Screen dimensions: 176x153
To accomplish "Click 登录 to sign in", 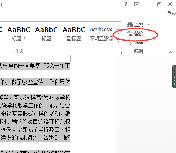I will point(171,13).
